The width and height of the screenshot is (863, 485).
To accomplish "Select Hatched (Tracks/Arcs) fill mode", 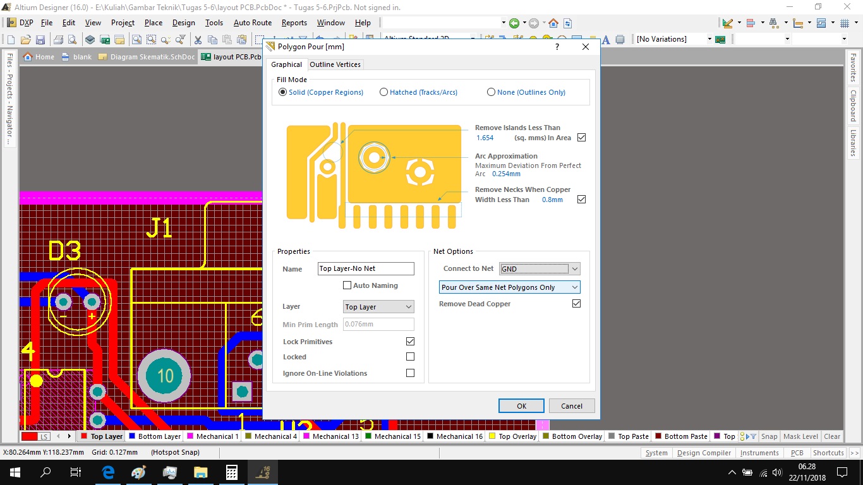I will pos(383,92).
